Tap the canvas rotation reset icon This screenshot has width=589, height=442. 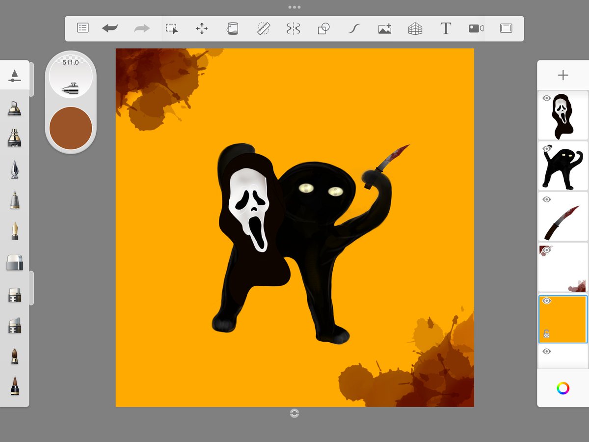tap(294, 414)
